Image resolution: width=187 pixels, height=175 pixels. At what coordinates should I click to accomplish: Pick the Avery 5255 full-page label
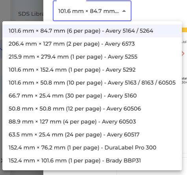tap(92, 57)
